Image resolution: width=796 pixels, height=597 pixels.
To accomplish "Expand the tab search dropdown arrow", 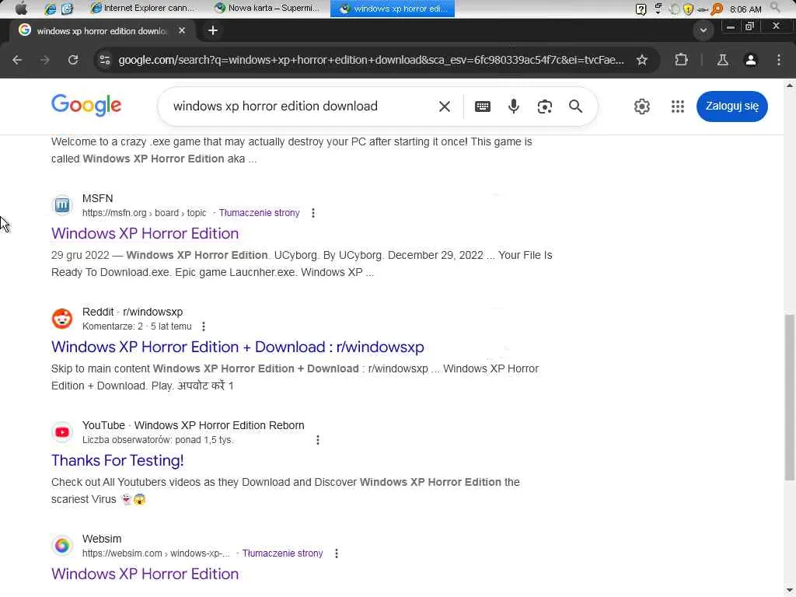I will pos(703,30).
